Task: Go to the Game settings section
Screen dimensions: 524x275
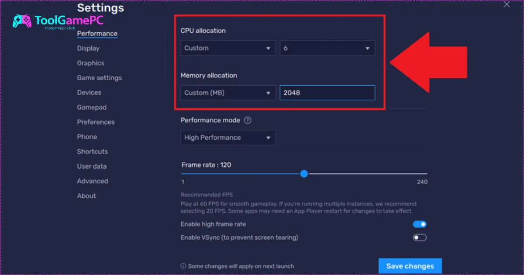Action: pos(100,78)
